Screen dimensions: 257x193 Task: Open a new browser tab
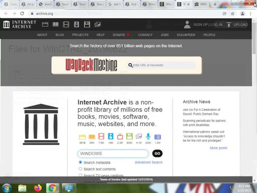215,5
